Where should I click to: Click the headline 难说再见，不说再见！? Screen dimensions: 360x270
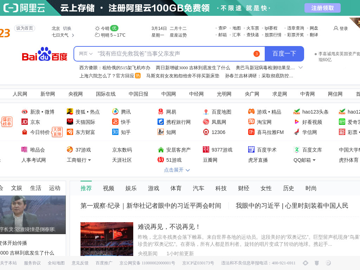pyautogui.click(x=169, y=227)
